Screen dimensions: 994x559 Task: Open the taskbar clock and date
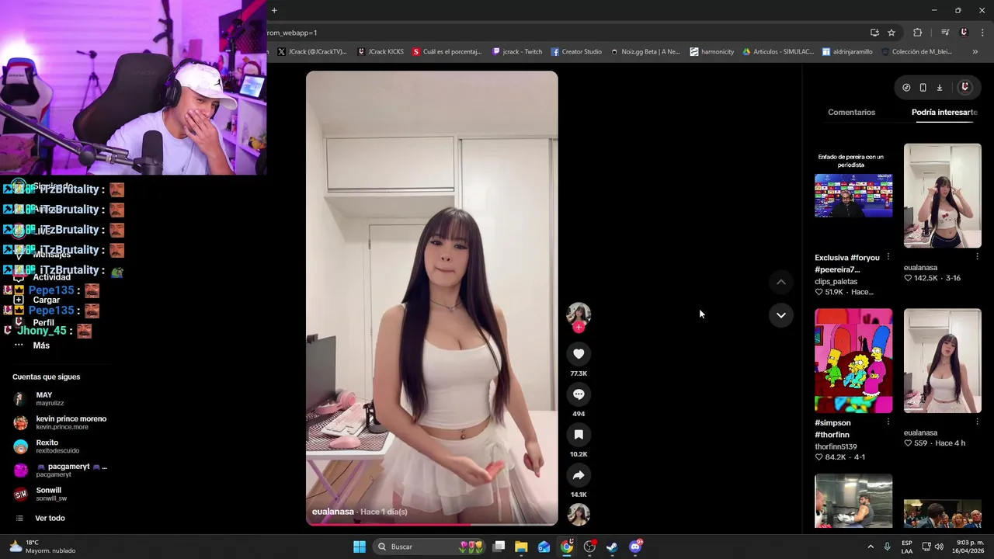(x=968, y=547)
